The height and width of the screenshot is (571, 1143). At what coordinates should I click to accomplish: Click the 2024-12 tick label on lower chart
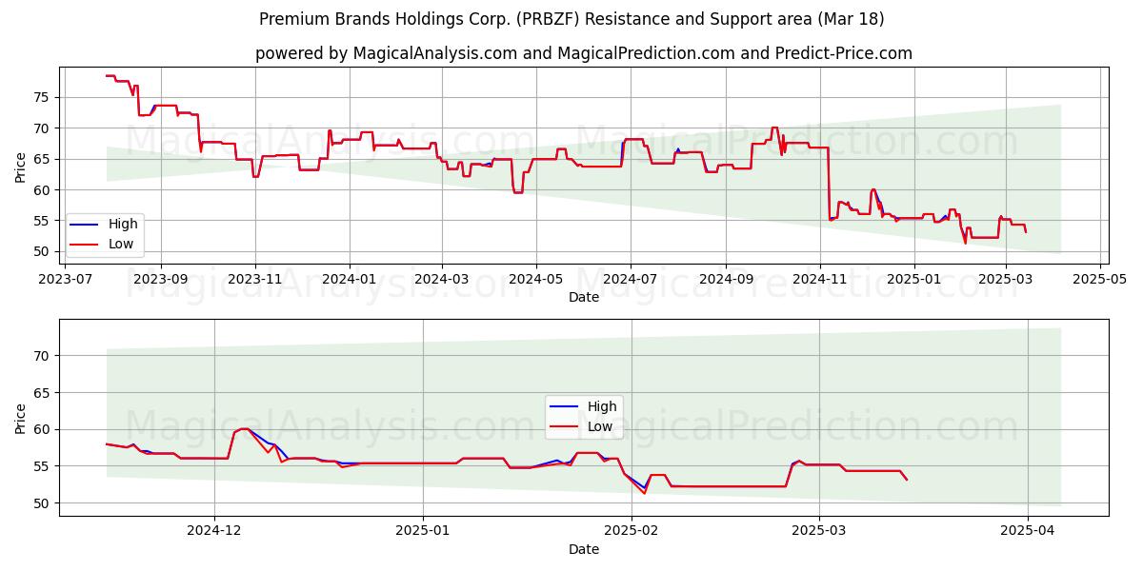point(214,531)
